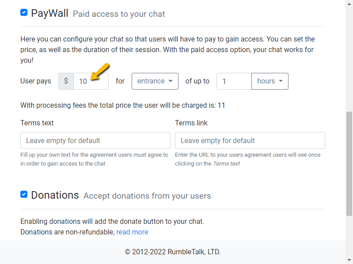Click the RumbleTalk copyright footer text

(173, 252)
